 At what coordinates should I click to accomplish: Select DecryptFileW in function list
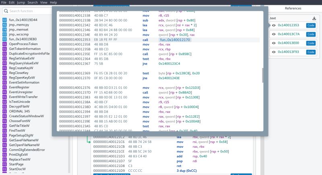click(19, 106)
